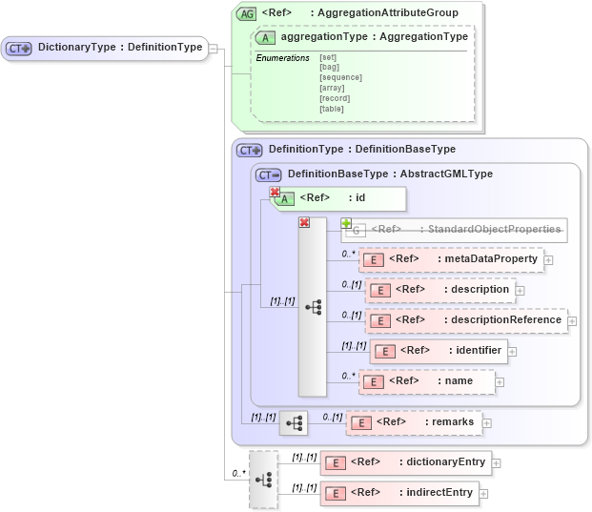Screen dimensions: 592x512
Task: Select the DictionaryType : DefinitionType label
Action: tap(120, 48)
